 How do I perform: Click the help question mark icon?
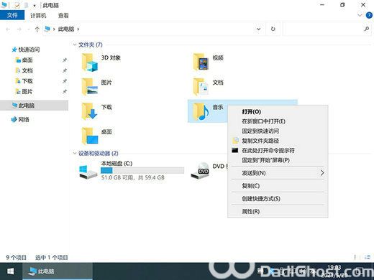coord(369,16)
